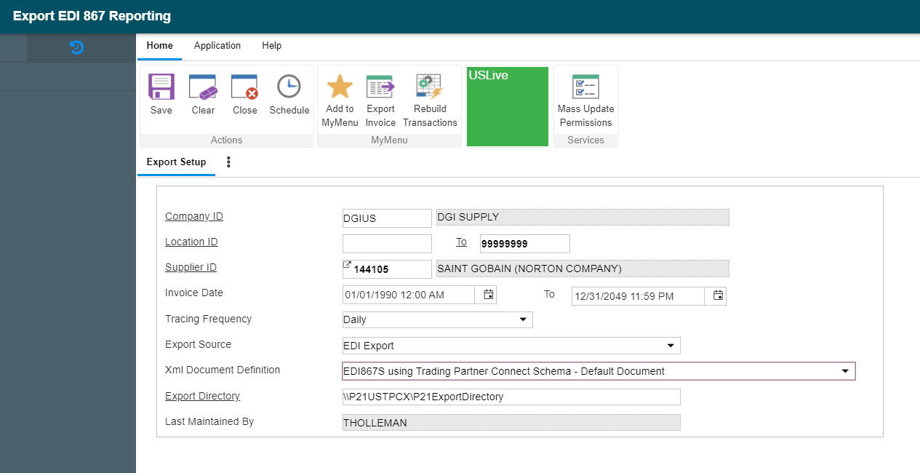Open the Xml Document Definition dropdown
Image resolution: width=920 pixels, height=473 pixels.
845,371
